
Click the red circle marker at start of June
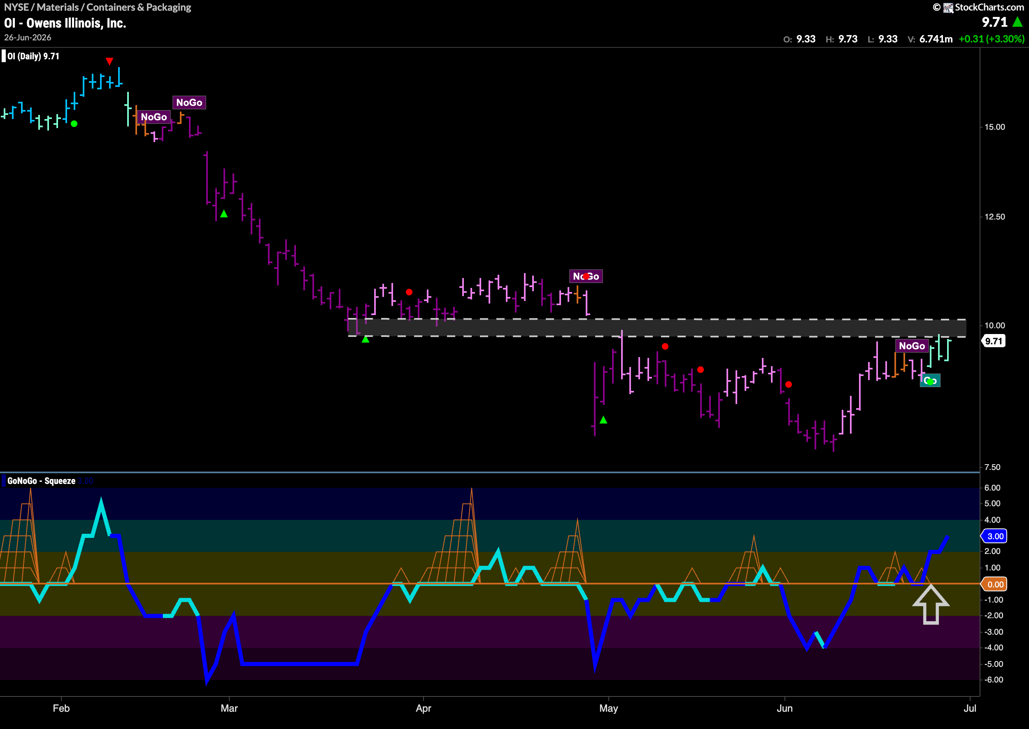tap(789, 385)
